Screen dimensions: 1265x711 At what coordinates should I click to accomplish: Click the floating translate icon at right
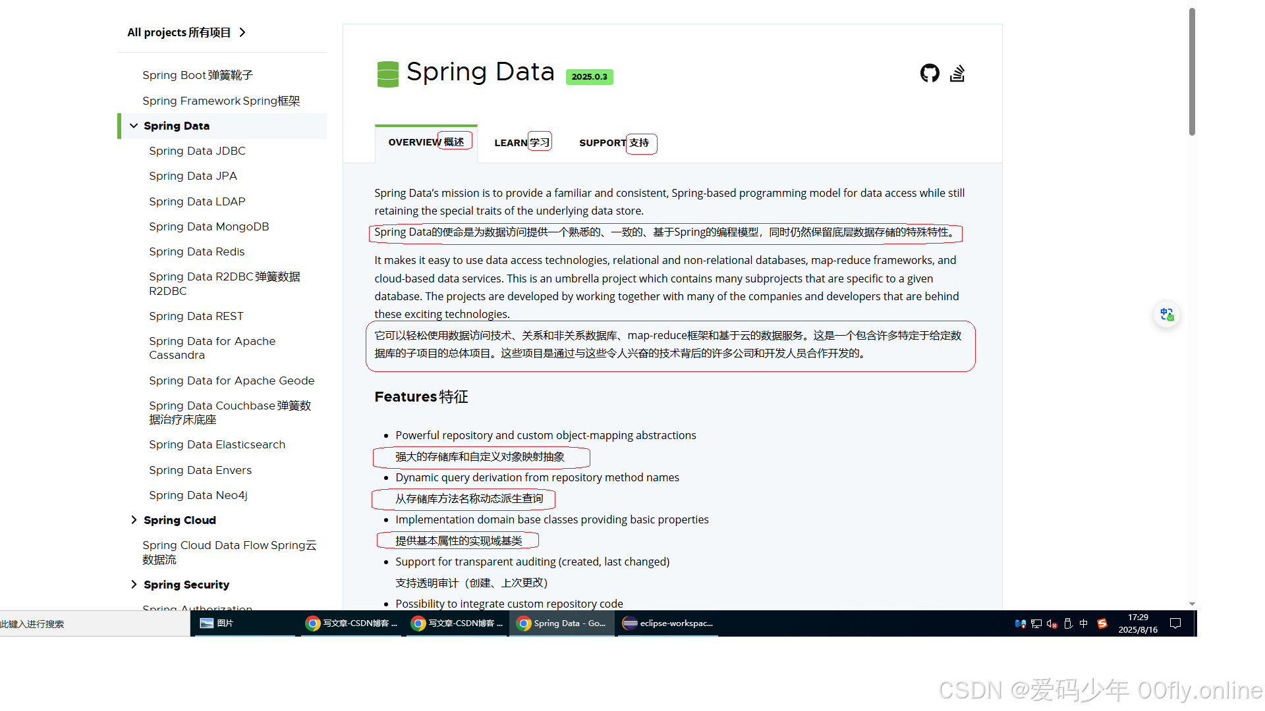(x=1167, y=315)
